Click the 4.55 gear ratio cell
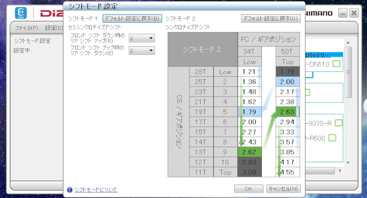The image size is (367, 198). point(288,172)
